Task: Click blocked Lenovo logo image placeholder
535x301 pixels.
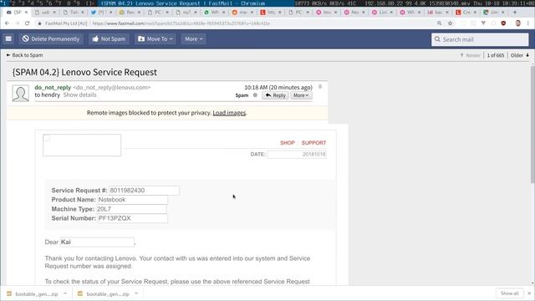Action: [x=82, y=145]
